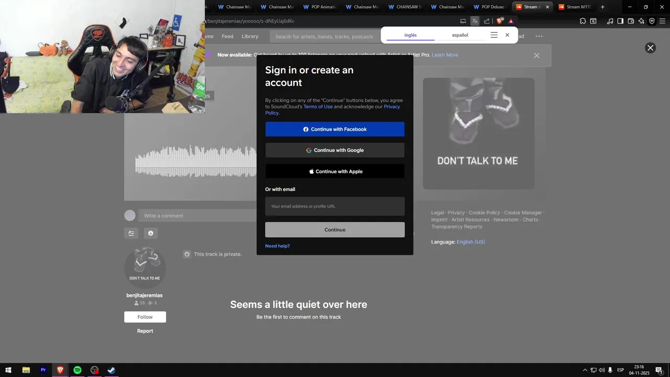
Task: Select inglés in the translate popup
Action: pyautogui.click(x=410, y=35)
